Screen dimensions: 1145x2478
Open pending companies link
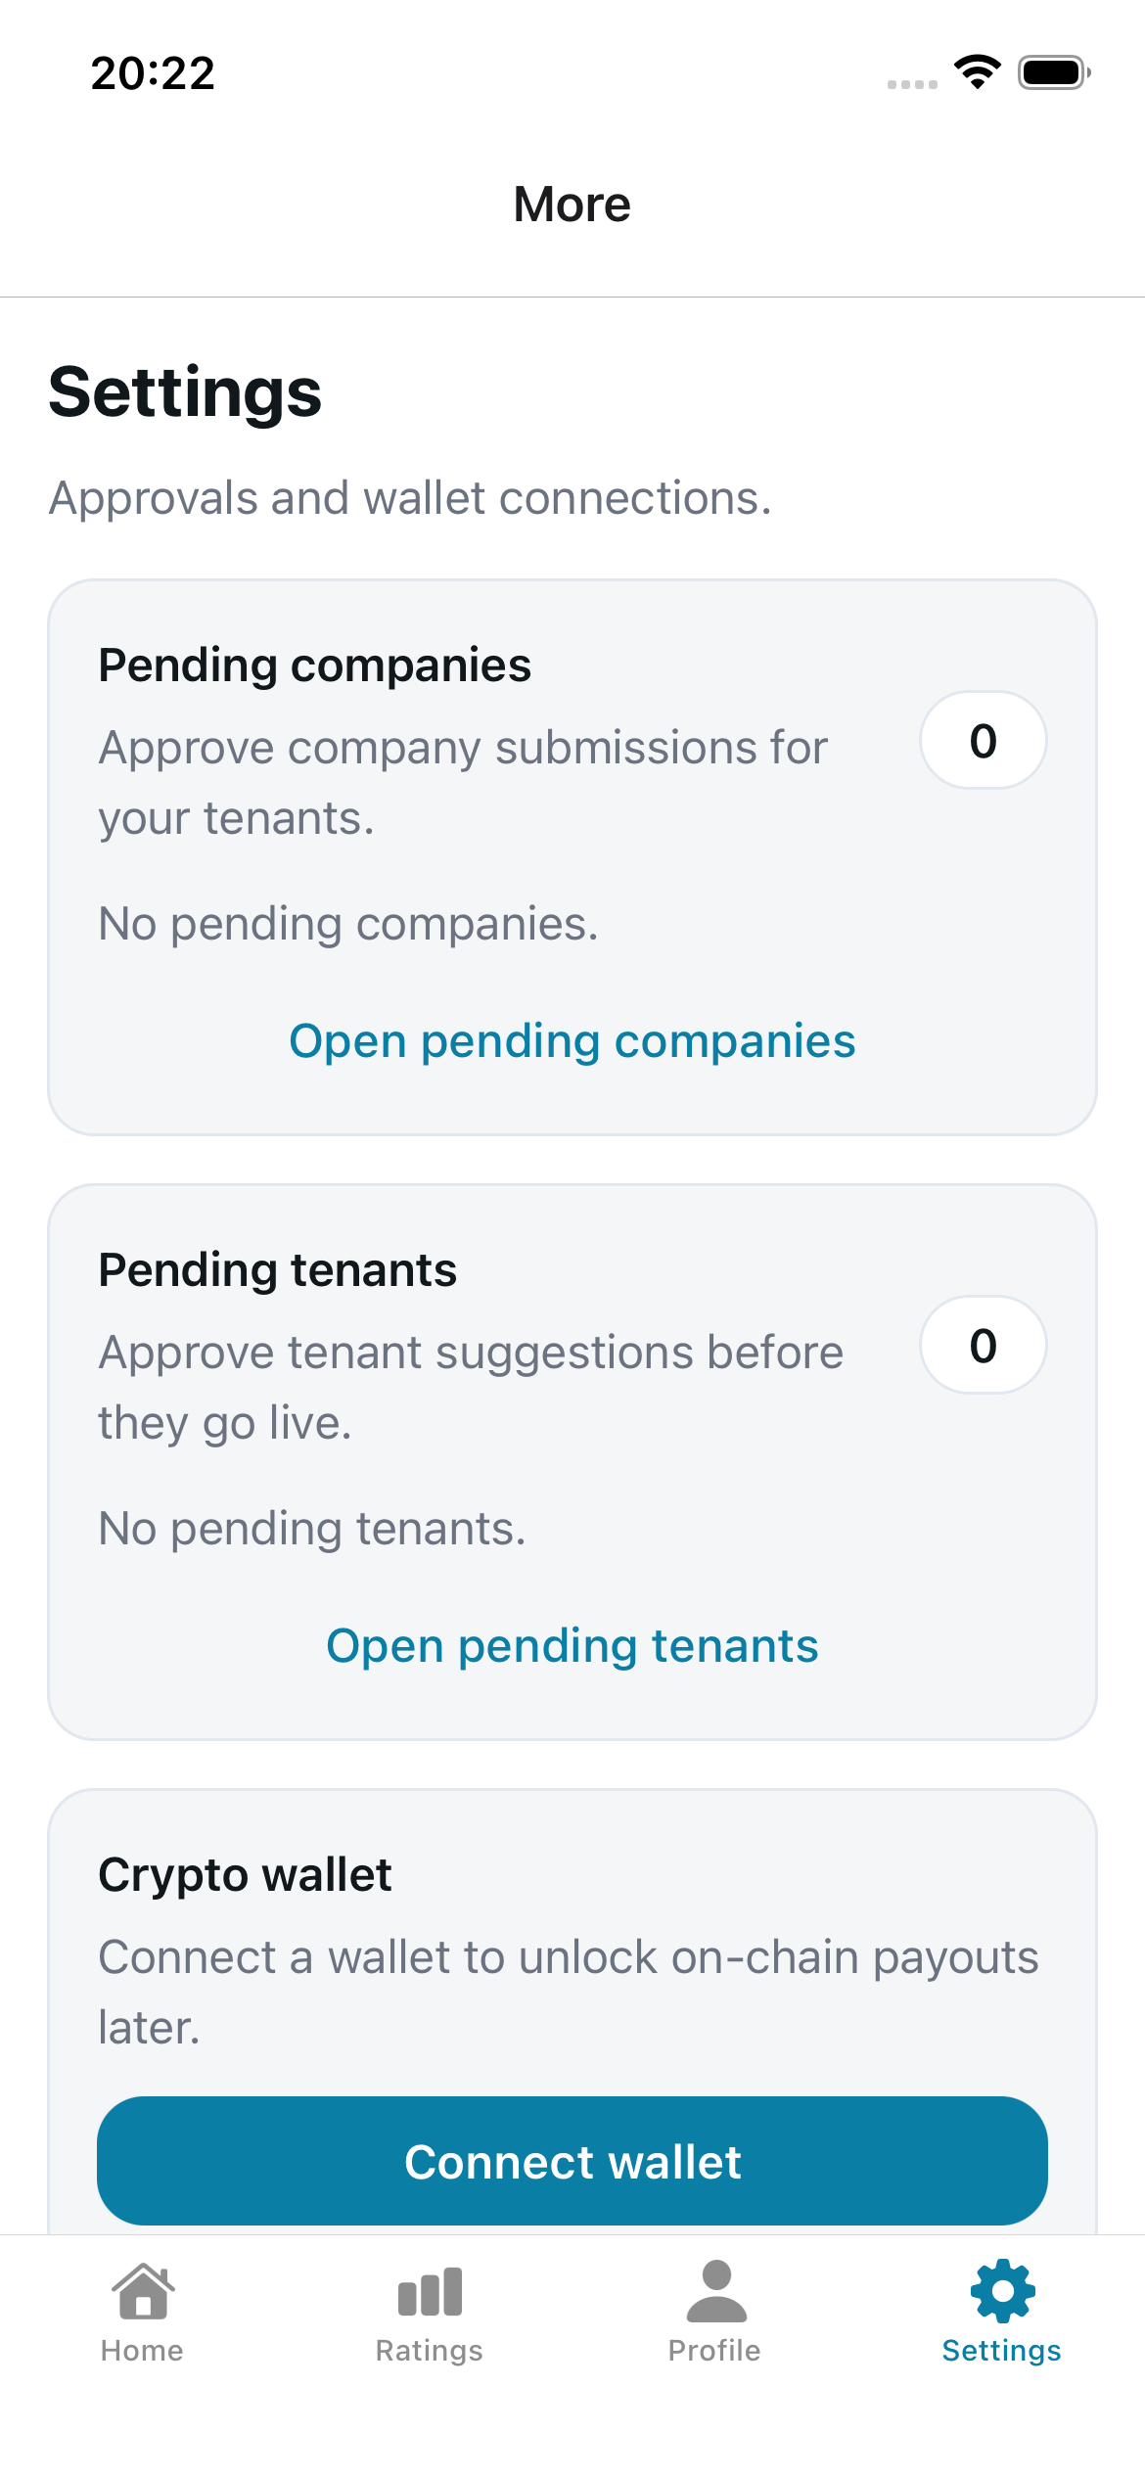pos(572,1040)
